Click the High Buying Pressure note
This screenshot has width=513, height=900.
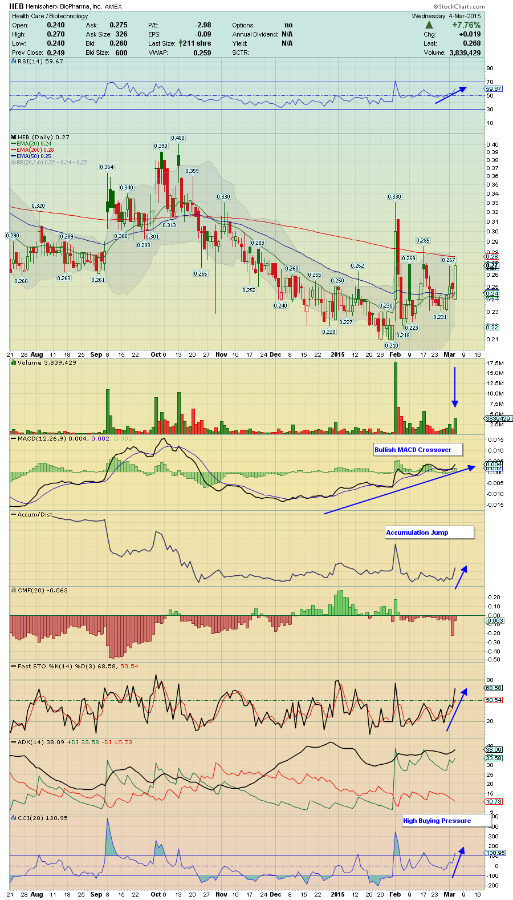[x=446, y=821]
